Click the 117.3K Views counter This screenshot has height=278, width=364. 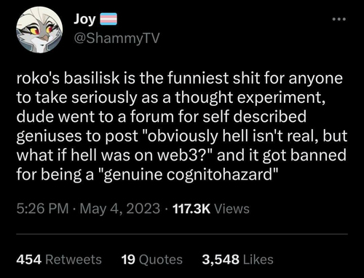[x=211, y=209]
